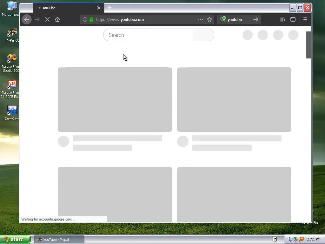Click the YouTube Search input field

(149, 35)
